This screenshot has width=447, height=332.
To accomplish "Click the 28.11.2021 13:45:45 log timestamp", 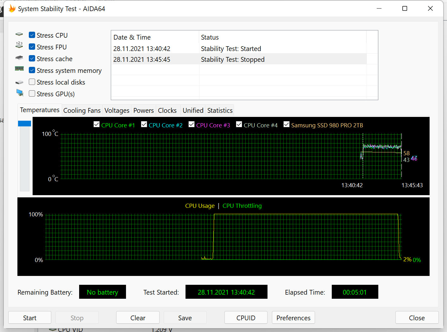I will (x=142, y=60).
